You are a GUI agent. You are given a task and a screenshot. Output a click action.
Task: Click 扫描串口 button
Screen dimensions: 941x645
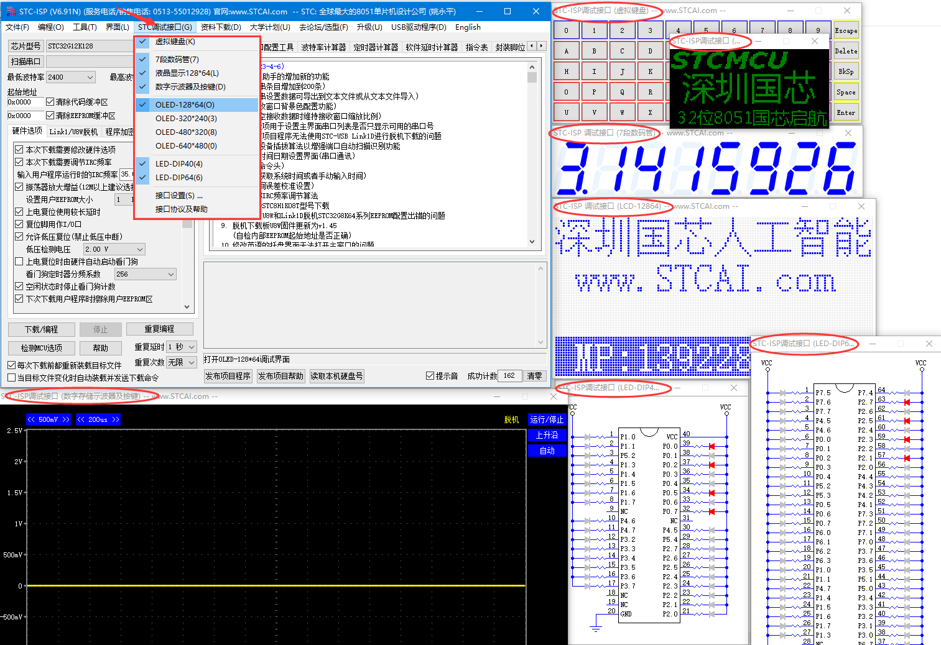25,62
